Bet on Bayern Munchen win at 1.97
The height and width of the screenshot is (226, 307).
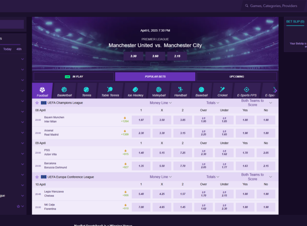coord(141,120)
